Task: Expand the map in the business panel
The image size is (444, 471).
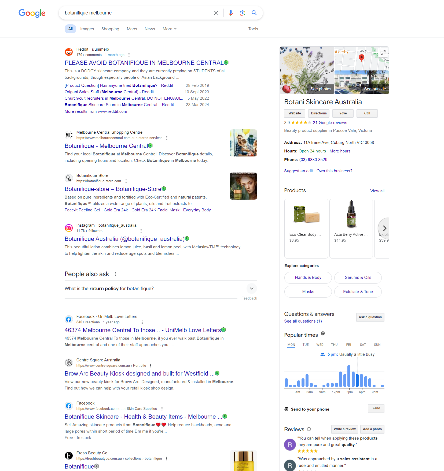Action: tap(383, 52)
